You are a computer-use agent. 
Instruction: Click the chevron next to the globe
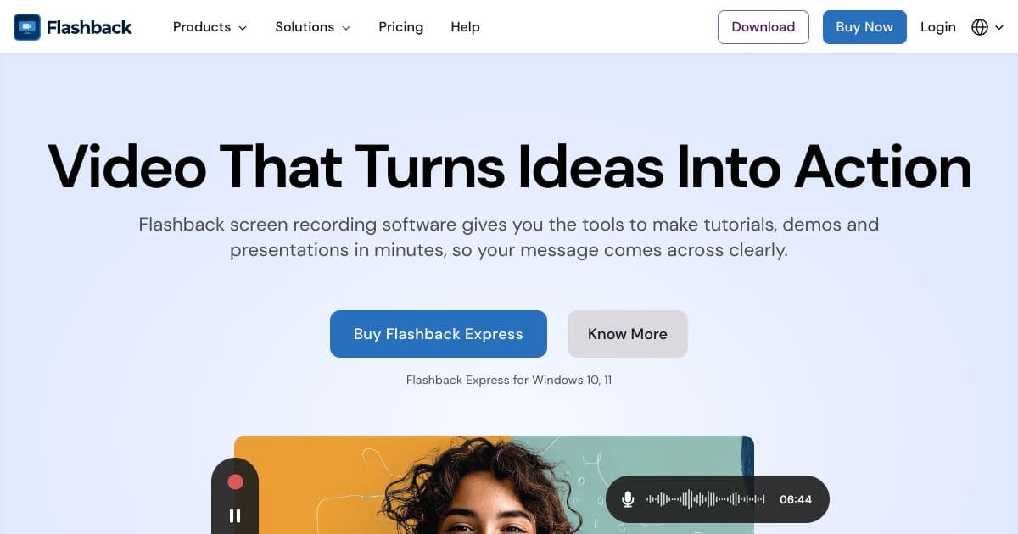[999, 28]
